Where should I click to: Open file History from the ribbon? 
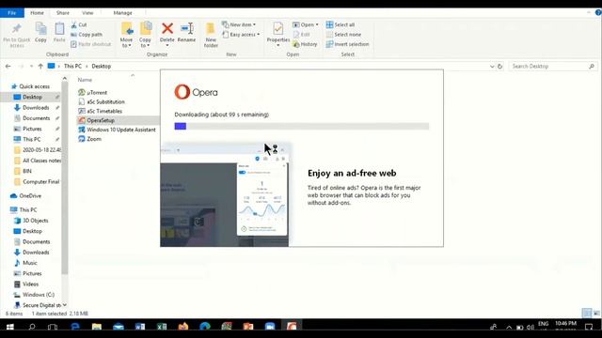305,44
